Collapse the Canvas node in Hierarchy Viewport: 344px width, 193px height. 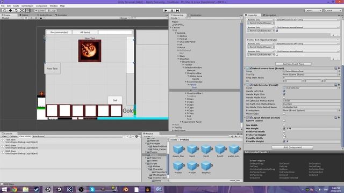(171, 27)
